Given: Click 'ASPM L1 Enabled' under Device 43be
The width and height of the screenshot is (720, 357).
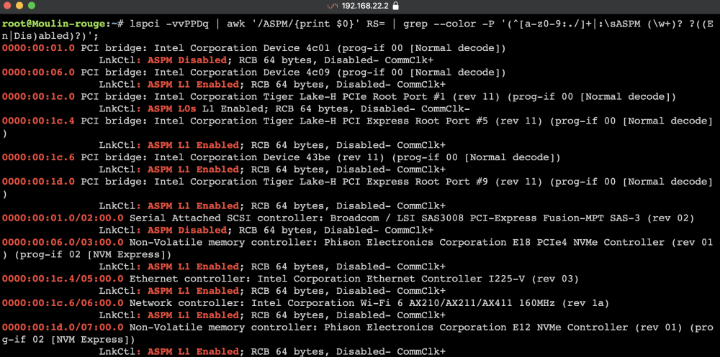Looking at the screenshot, I should point(193,170).
